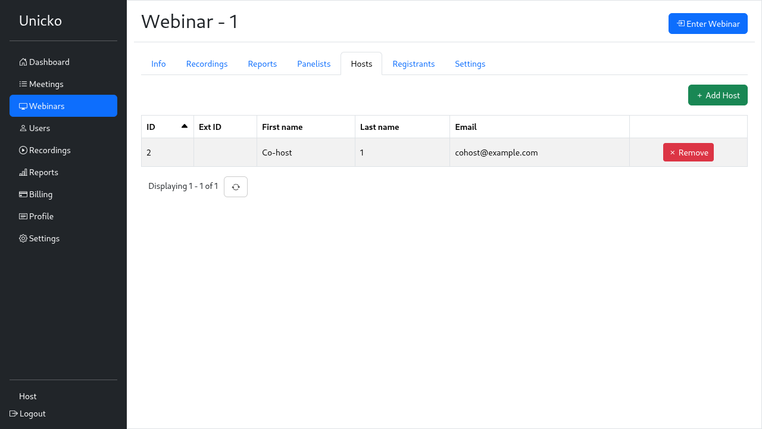This screenshot has height=429, width=762.
Task: Click the Host user label in sidebar
Action: [x=28, y=396]
